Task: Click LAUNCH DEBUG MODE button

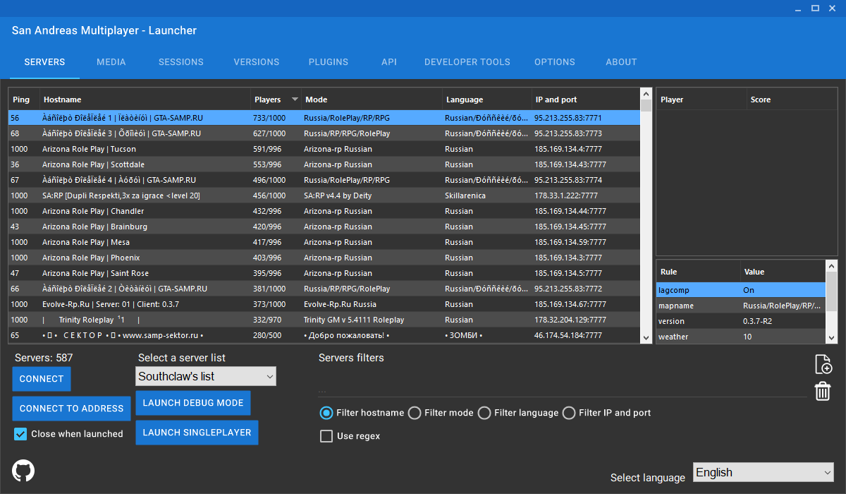Action: [193, 403]
